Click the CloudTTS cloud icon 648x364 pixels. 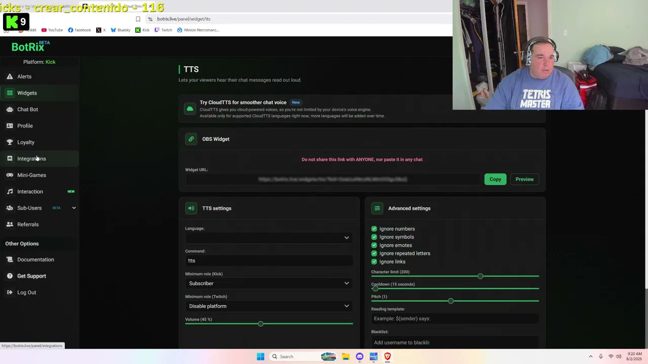coord(190,109)
